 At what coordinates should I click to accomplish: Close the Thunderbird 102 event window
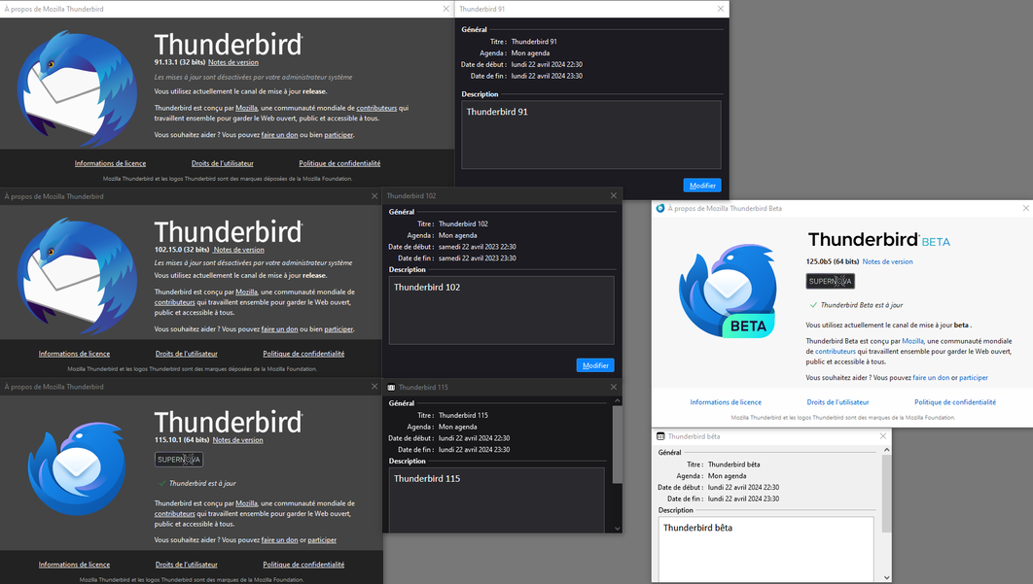tap(613, 195)
